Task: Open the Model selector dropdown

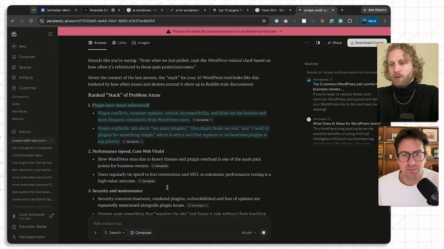Action: tap(249, 233)
